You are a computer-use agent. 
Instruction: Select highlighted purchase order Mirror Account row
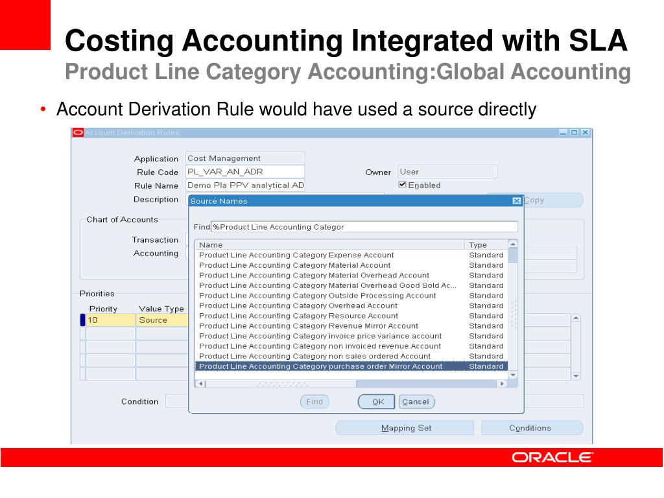tap(351, 366)
